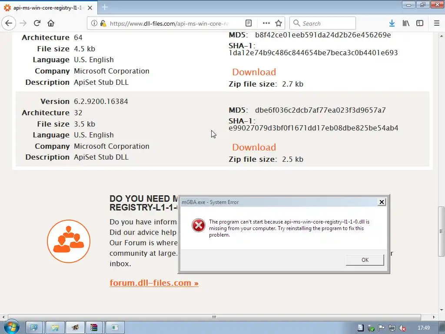Image resolution: width=445 pixels, height=334 pixels.
Task: Click the SHA-1 value starting e99027079d3b
Action: point(313,128)
